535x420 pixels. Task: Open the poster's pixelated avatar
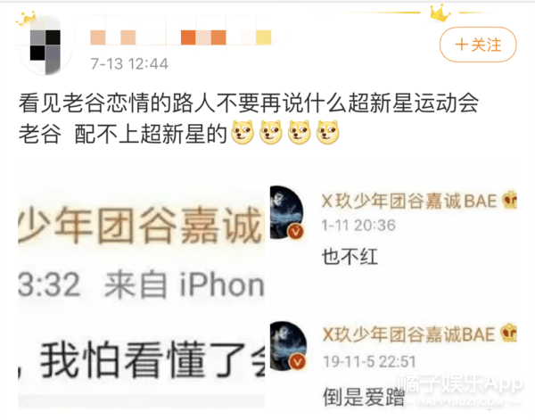point(45,47)
